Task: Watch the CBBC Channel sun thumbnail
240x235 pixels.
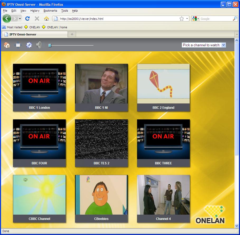Action: pyautogui.click(x=39, y=195)
